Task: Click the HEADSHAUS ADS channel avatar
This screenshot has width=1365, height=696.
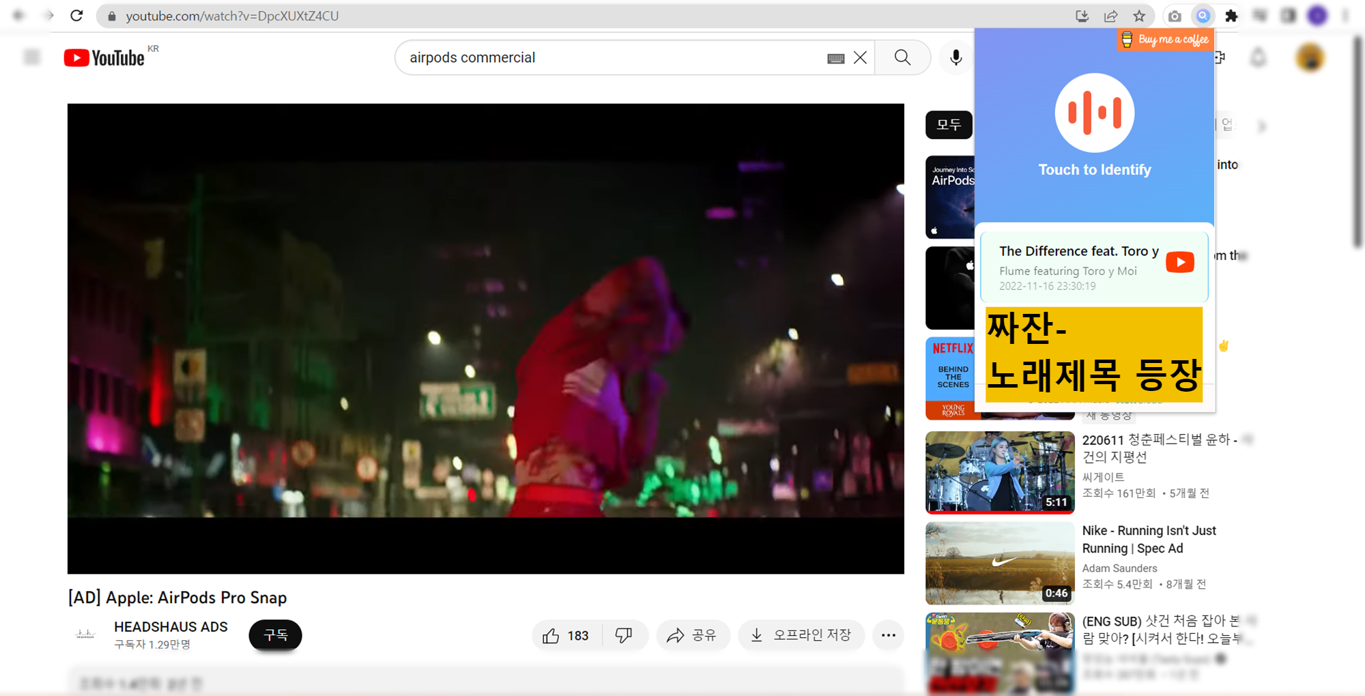Action: (x=85, y=635)
